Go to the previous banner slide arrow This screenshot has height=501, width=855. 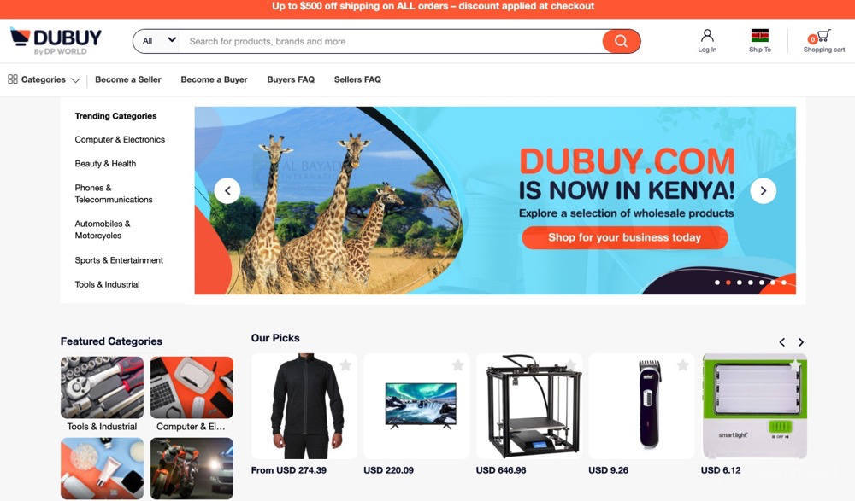[227, 190]
